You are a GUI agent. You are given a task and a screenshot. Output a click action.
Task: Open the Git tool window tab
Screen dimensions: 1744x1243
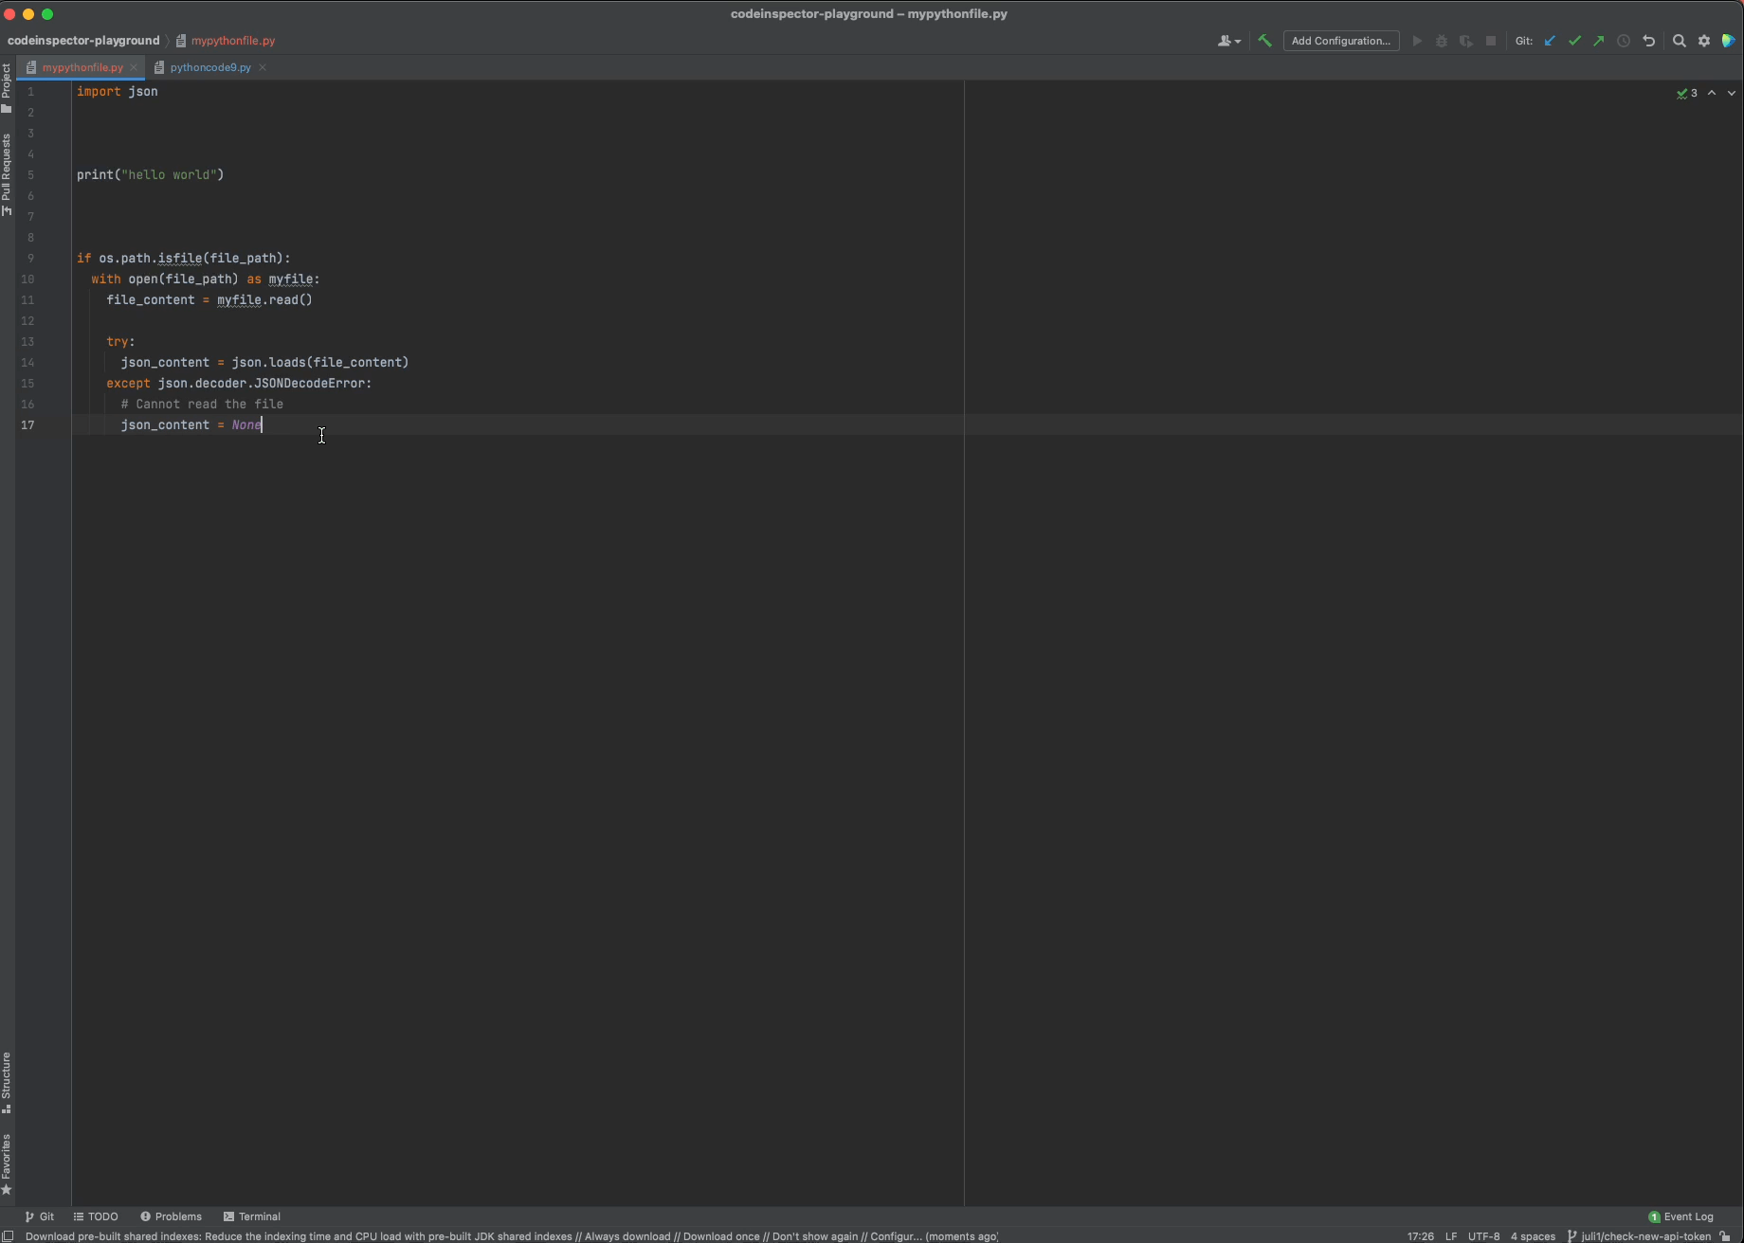pyautogui.click(x=40, y=1216)
